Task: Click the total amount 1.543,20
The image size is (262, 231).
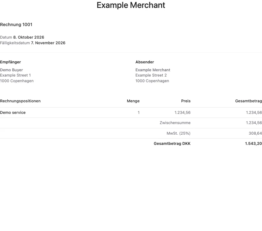Action: [253, 144]
